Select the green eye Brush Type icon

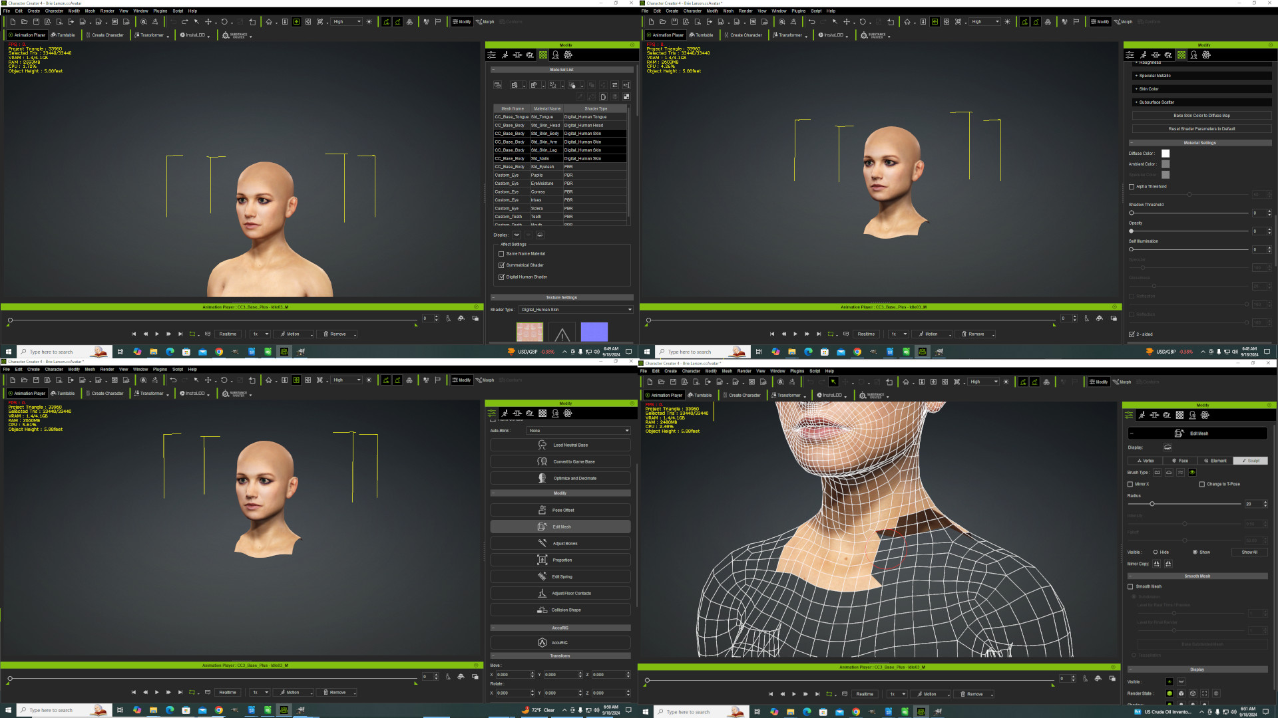point(1192,473)
